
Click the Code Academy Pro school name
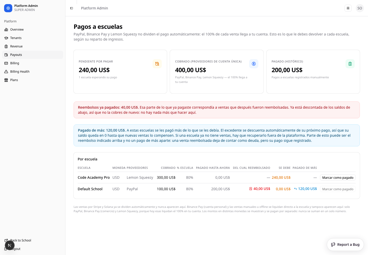(x=94, y=177)
